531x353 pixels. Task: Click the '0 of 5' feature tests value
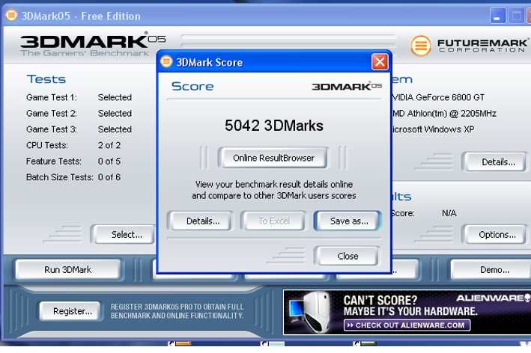pyautogui.click(x=109, y=162)
